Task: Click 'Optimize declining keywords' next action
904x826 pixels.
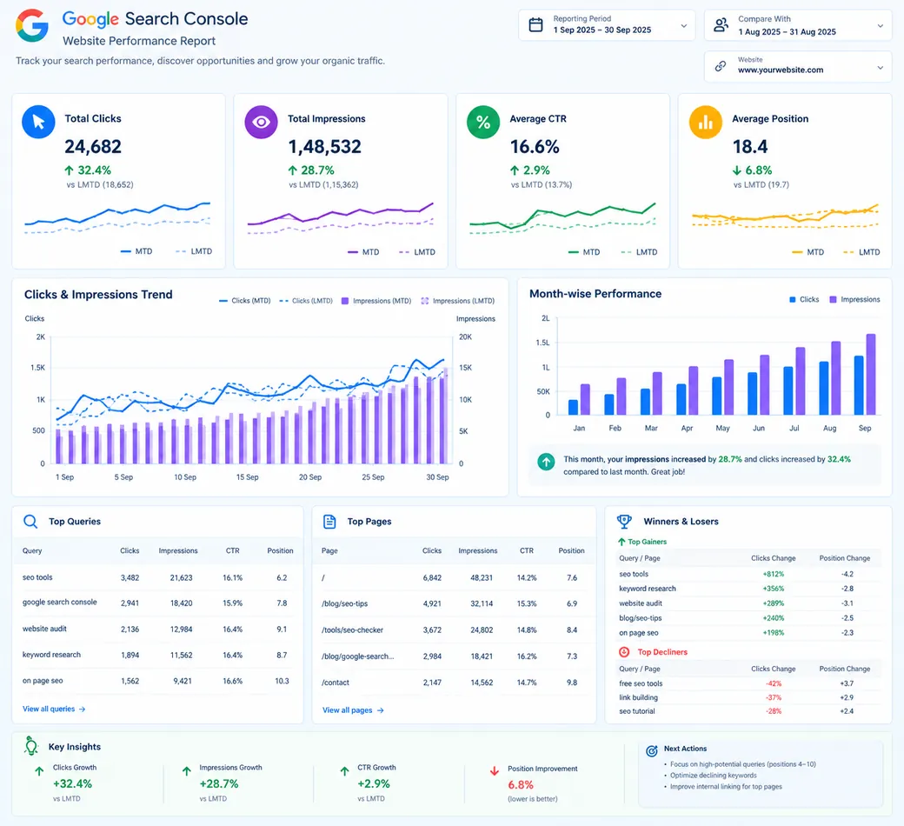Action: (x=713, y=776)
